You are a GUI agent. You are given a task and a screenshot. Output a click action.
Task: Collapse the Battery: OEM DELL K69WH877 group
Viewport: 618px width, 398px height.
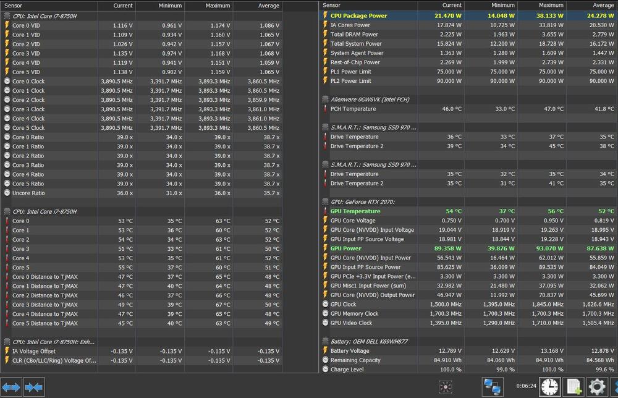(x=325, y=341)
